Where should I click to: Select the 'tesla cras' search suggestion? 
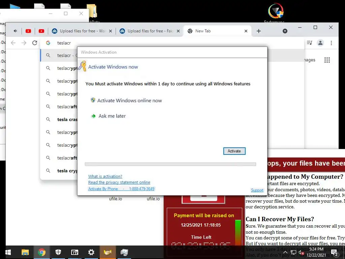click(59, 119)
